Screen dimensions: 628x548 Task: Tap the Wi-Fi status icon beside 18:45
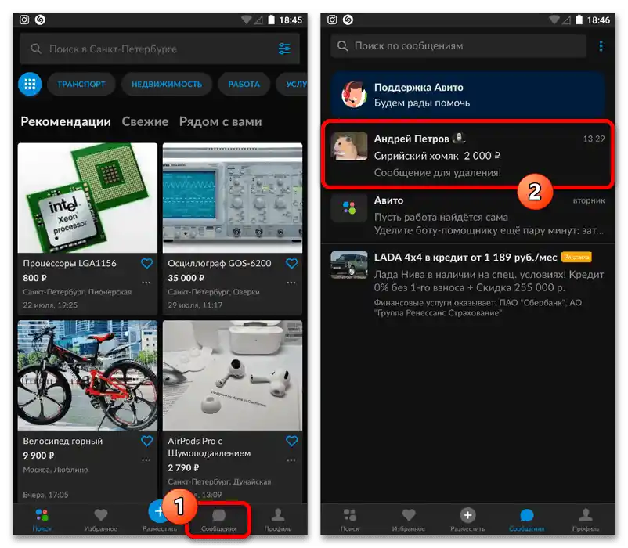click(x=246, y=20)
